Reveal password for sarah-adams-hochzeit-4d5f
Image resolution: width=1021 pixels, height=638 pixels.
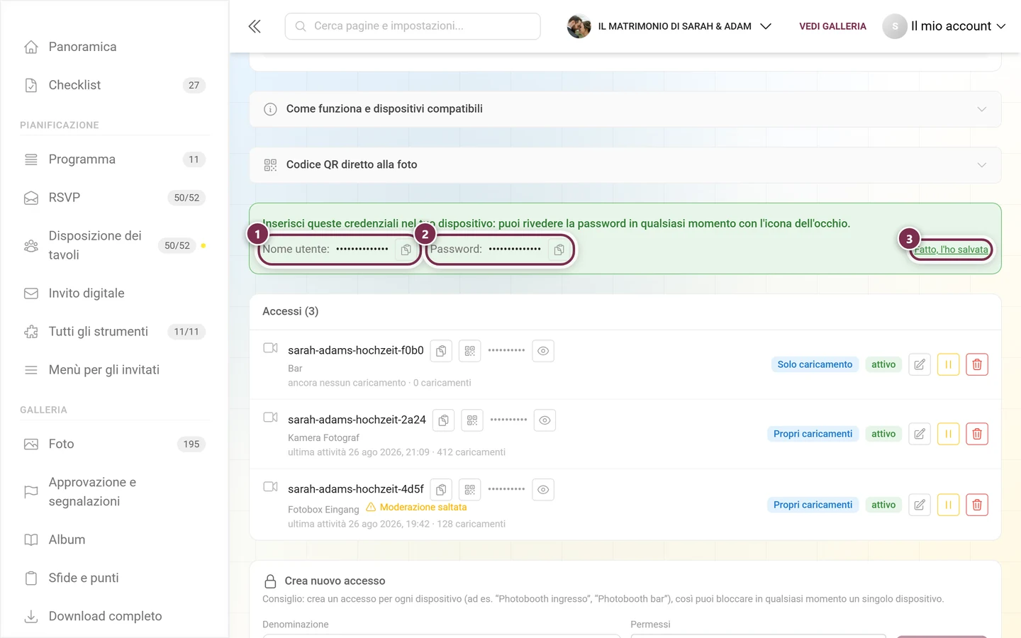(543, 490)
